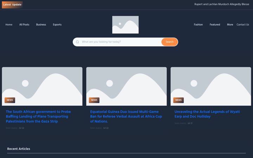Click author name under Equatorial Guinea article
Screen dimensions: 253x158
point(96,128)
